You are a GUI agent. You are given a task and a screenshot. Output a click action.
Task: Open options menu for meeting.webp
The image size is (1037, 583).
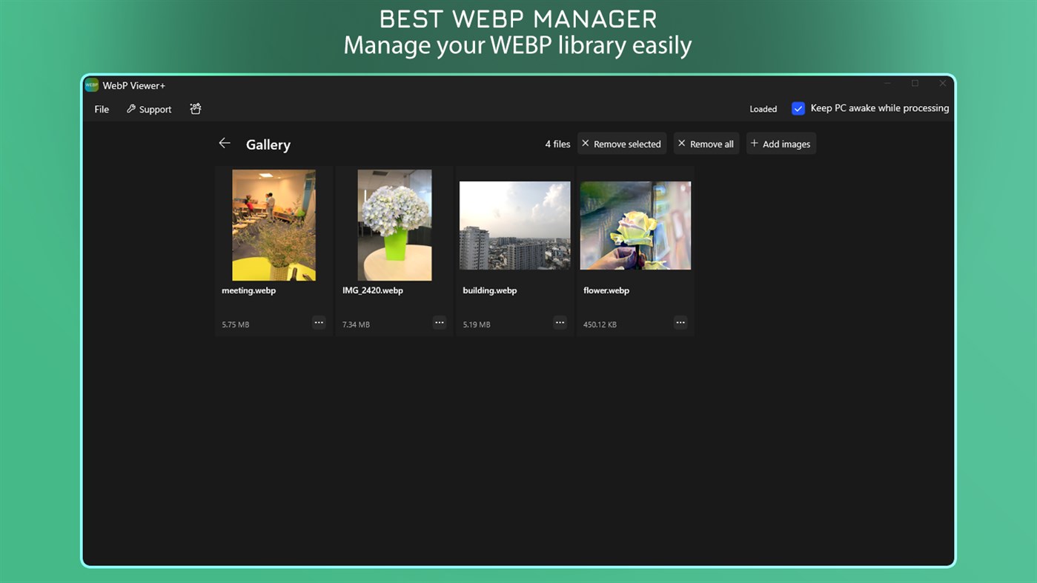pyautogui.click(x=319, y=322)
